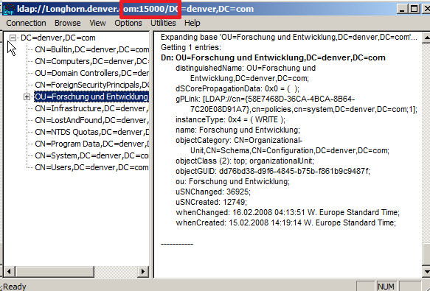Image resolution: width=430 pixels, height=291 pixels.
Task: Click the ldap application icon in title bar
Action: (x=9, y=9)
